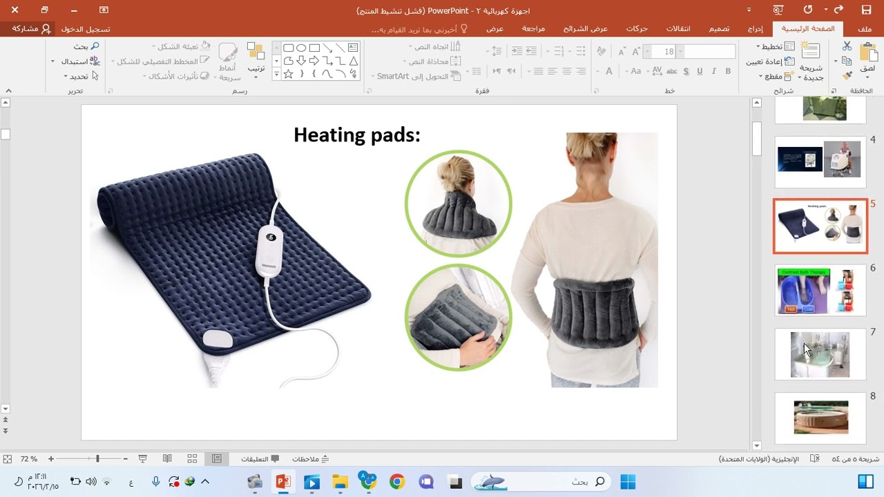Open the Paste options arrow below لصق

pyautogui.click(x=868, y=78)
